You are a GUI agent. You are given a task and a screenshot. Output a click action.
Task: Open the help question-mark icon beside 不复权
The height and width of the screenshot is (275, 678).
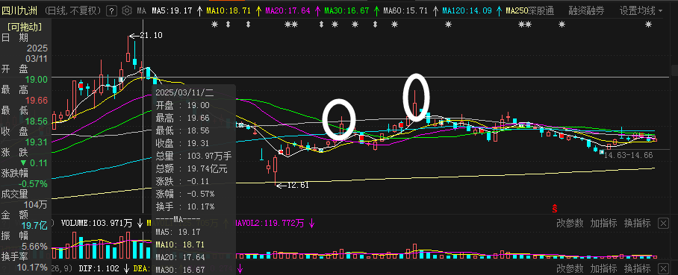coord(111,10)
